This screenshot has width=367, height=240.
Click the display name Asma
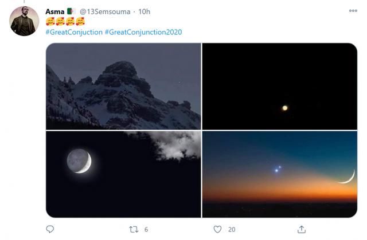(x=54, y=11)
